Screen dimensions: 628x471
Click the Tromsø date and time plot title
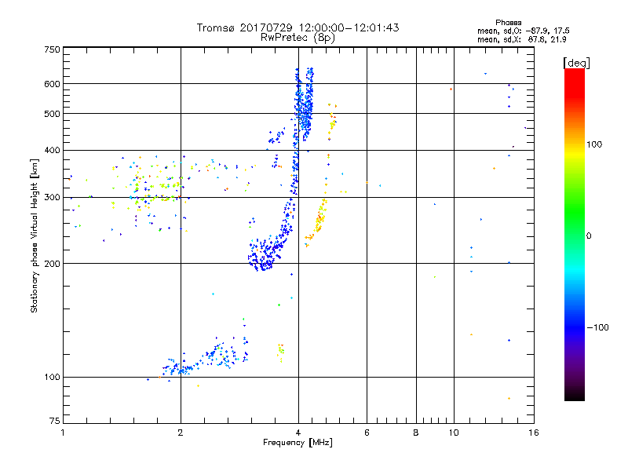tap(298, 27)
